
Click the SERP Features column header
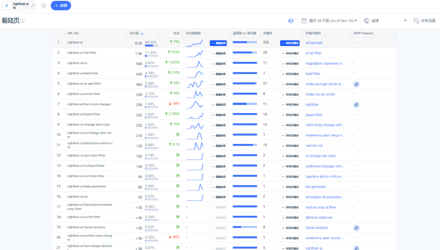click(363, 33)
